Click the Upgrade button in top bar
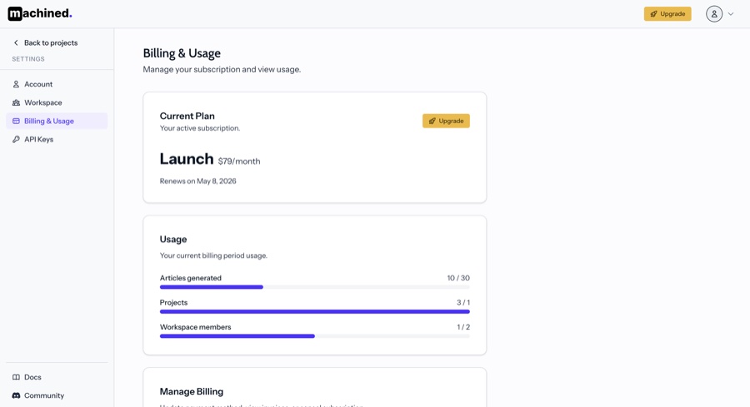Screen dimensions: 750x407 [x=667, y=14]
